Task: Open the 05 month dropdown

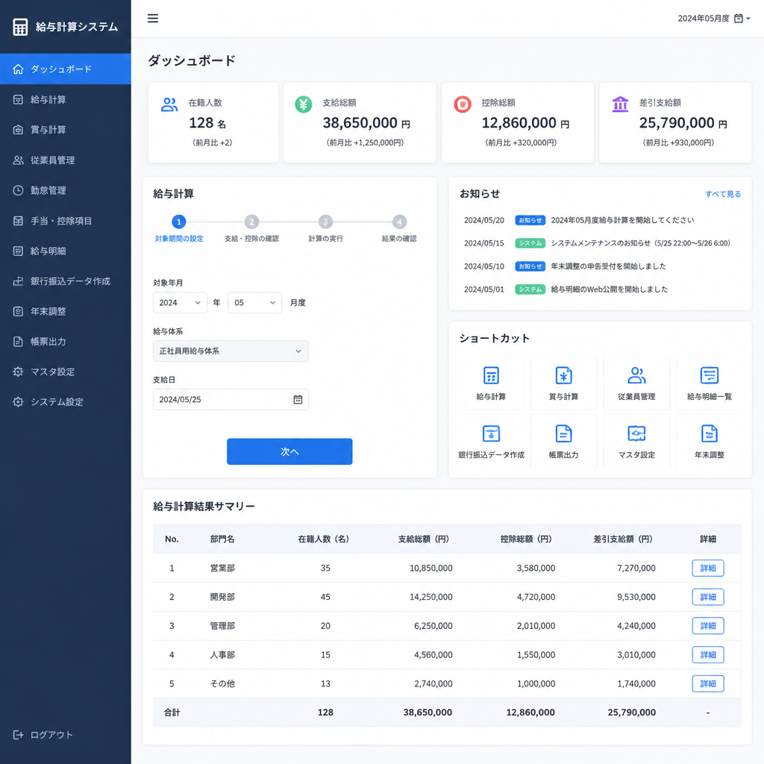Action: point(255,303)
